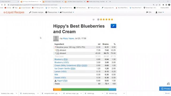Open the YouTube bookmark
This screenshot has height=96, width=171.
(8, 8)
